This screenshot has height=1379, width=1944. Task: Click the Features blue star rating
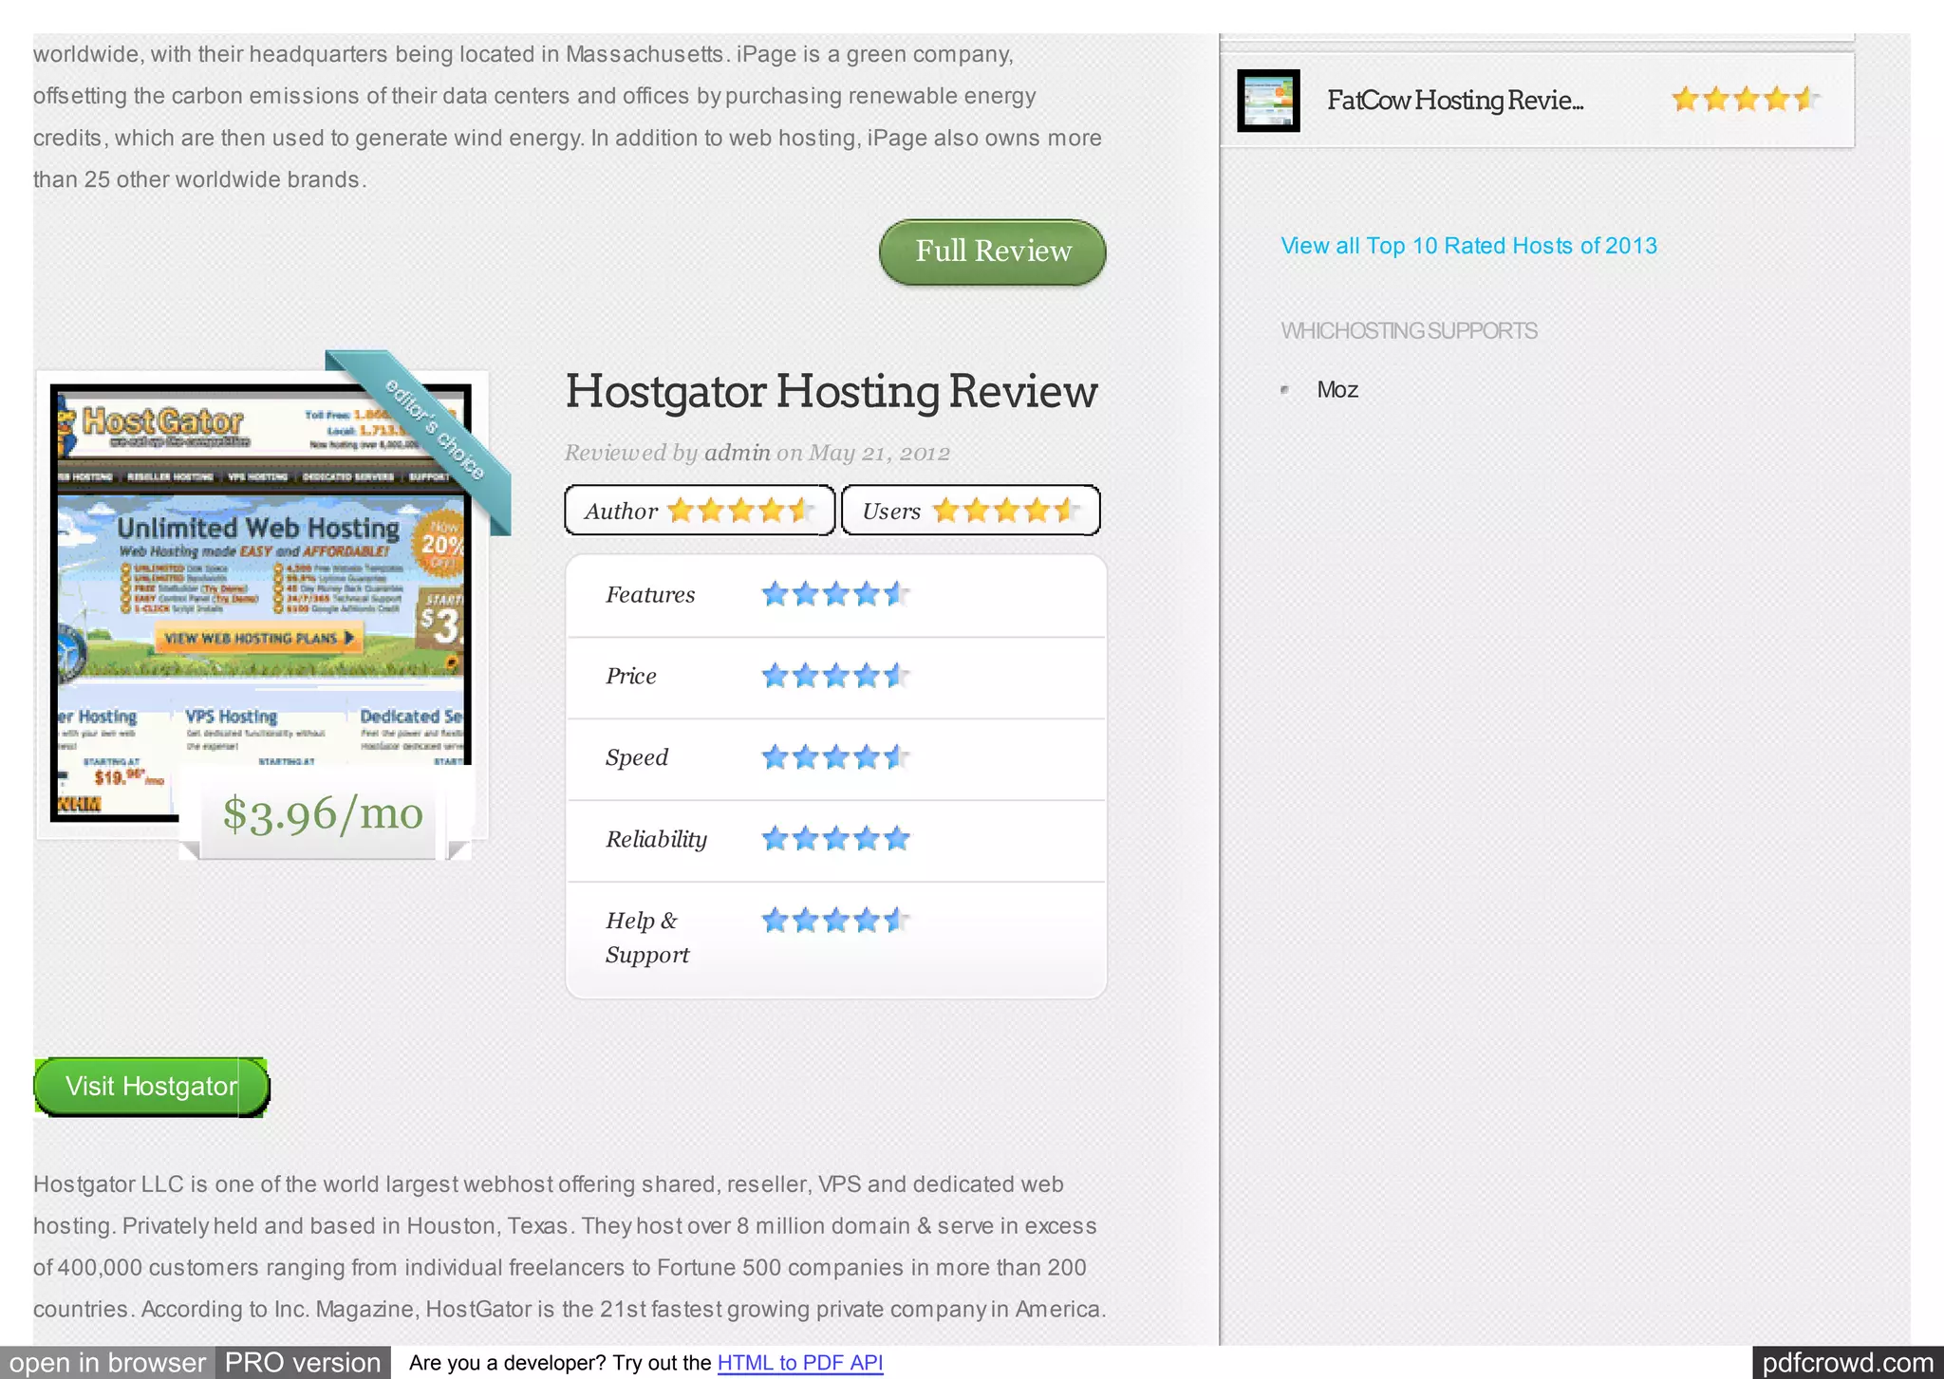point(835,595)
